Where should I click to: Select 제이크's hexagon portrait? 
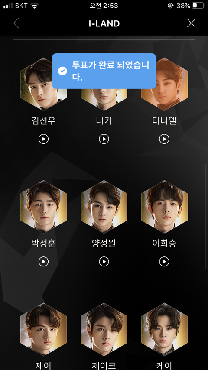coord(104,329)
